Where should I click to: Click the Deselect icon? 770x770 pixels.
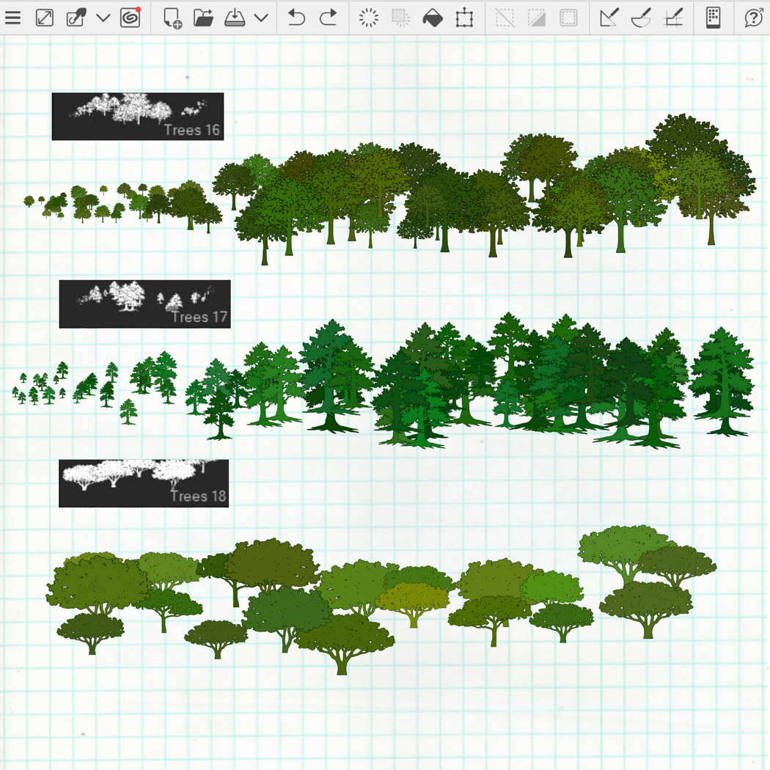point(505,18)
